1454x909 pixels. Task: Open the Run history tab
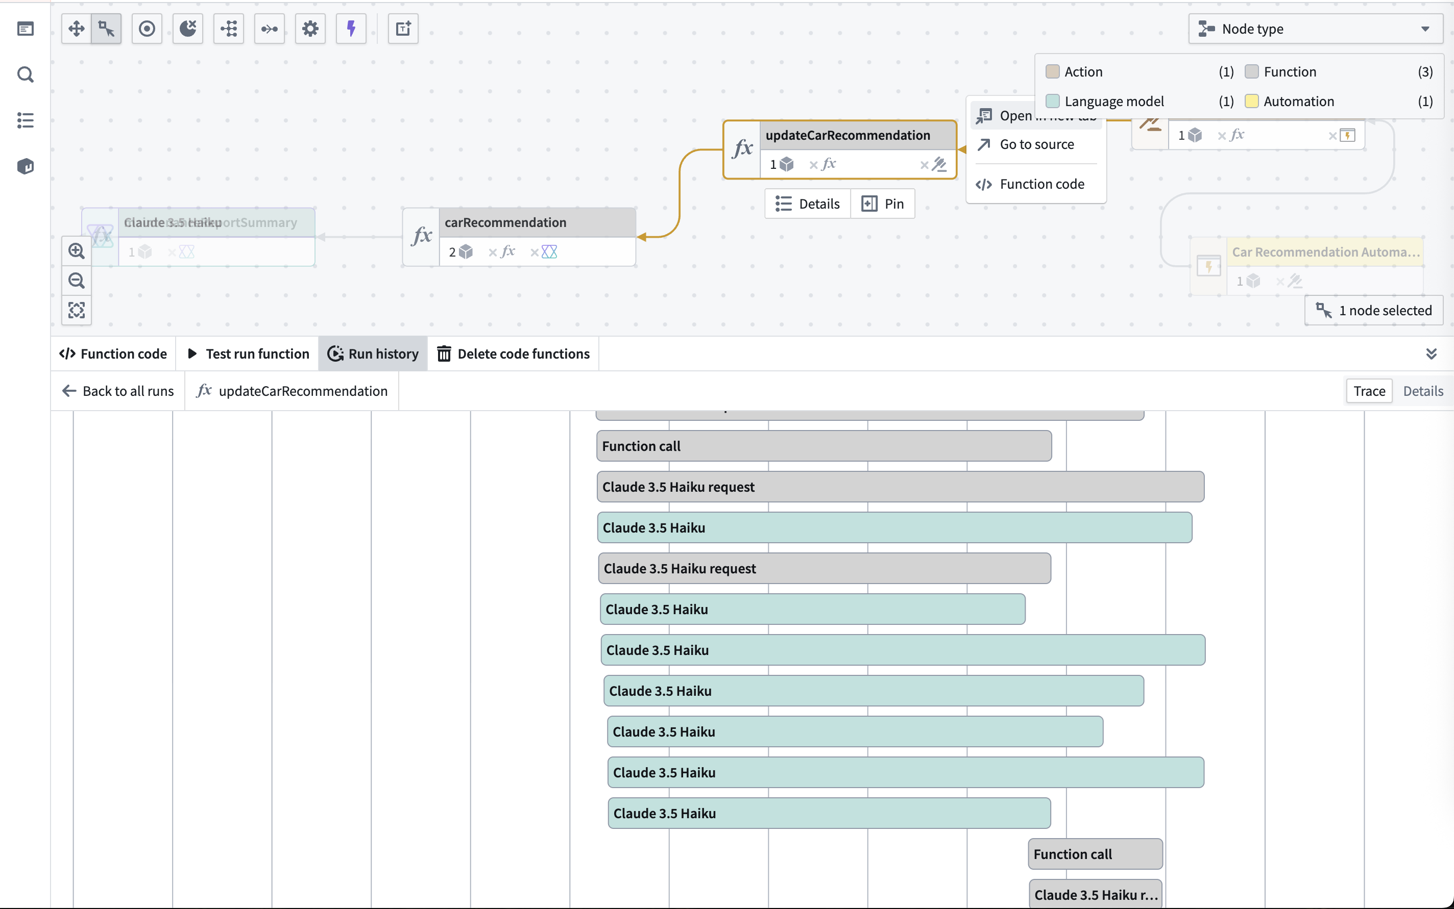(x=372, y=353)
